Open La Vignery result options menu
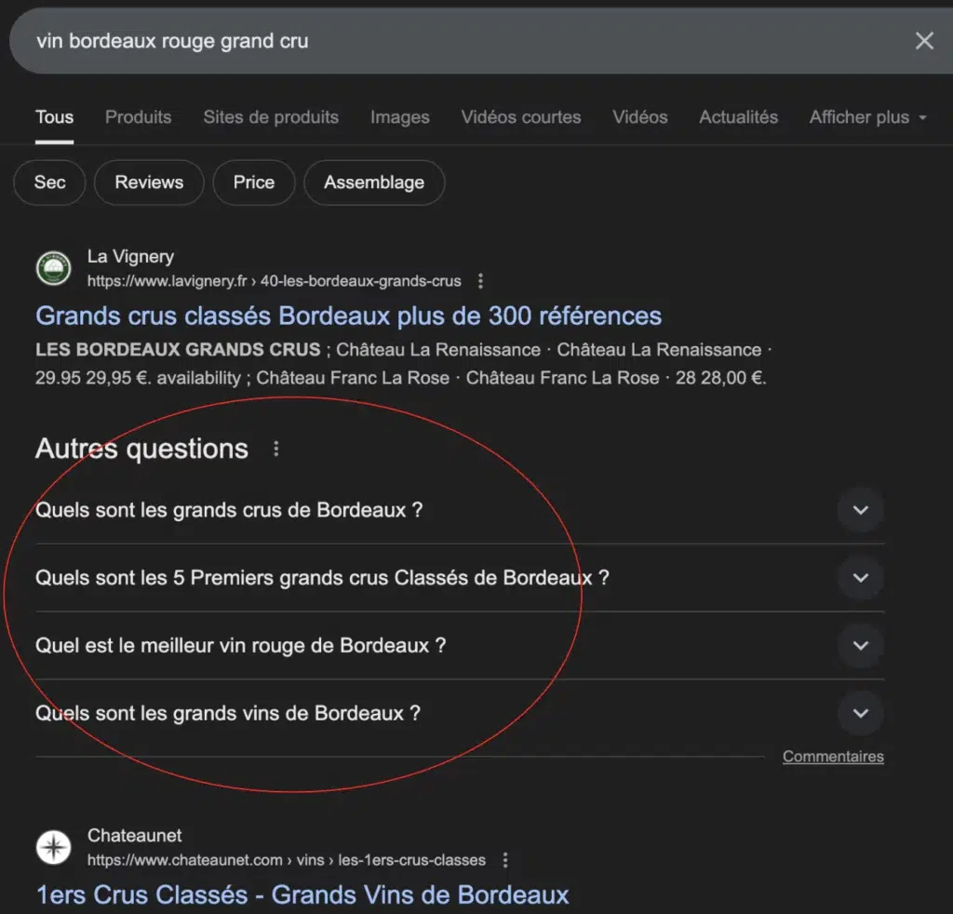 480,281
